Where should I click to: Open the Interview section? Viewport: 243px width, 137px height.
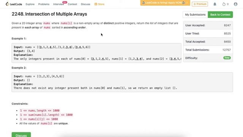click(x=58, y=4)
